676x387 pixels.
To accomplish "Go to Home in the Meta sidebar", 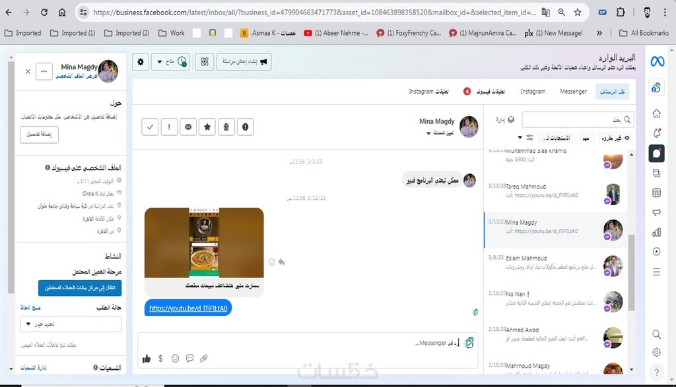I will click(x=657, y=113).
